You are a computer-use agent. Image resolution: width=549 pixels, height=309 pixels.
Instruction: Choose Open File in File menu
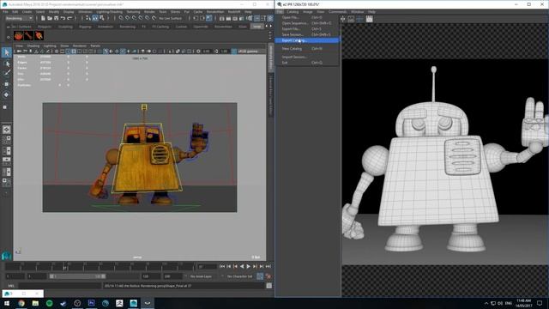tap(306, 17)
